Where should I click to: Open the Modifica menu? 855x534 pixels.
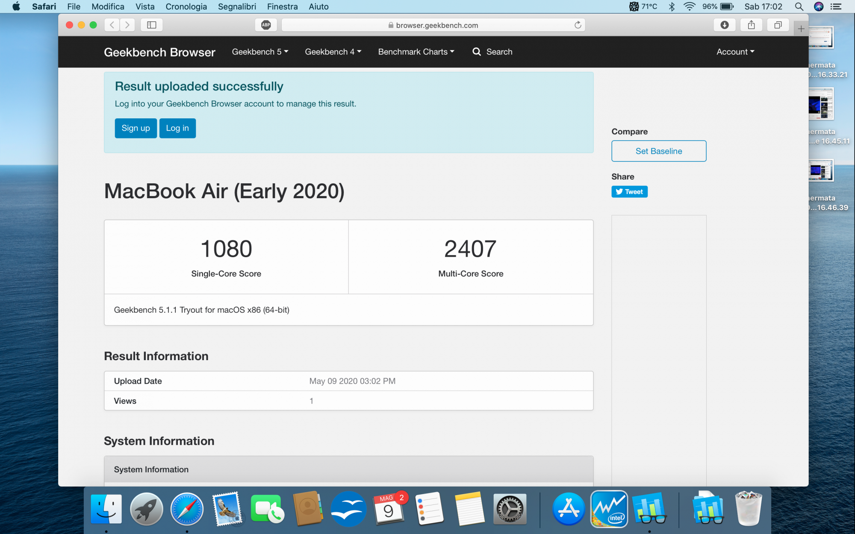click(108, 6)
